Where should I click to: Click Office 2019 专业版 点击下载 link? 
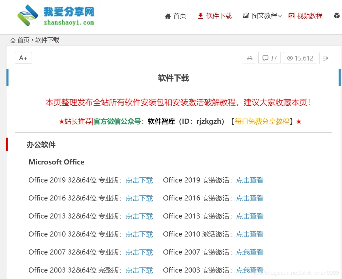[139, 180]
